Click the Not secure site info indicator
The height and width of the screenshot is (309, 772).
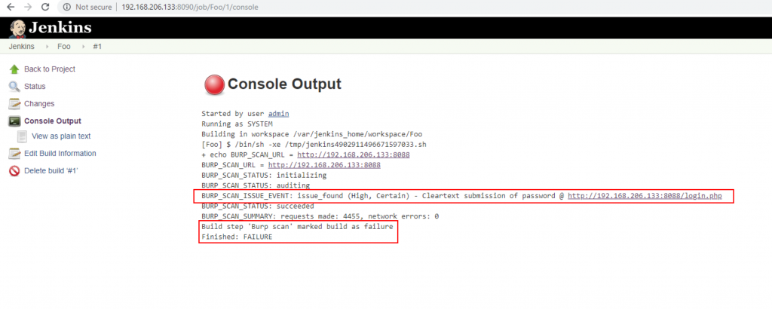pos(89,7)
